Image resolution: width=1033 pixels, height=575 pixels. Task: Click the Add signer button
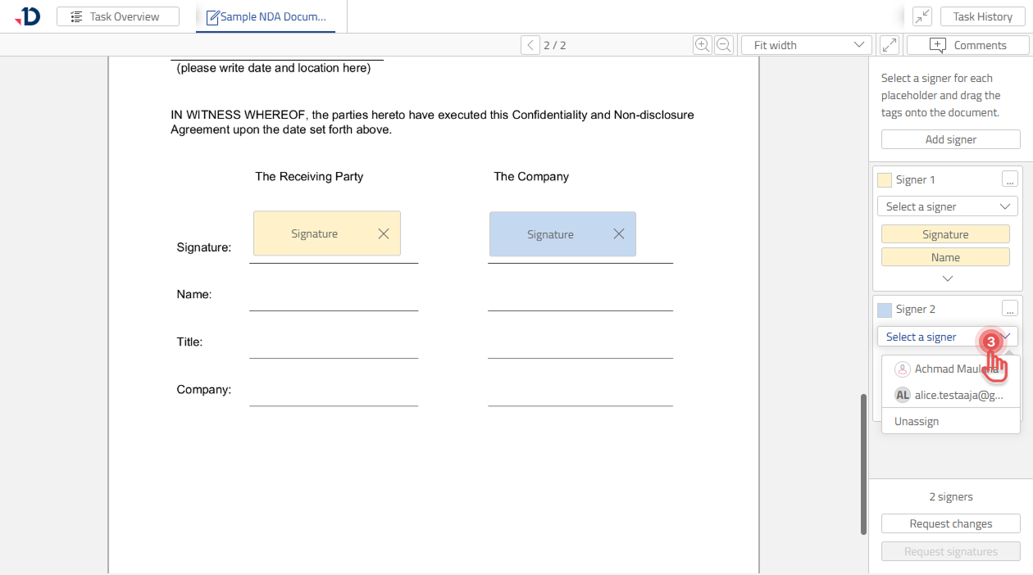click(950, 139)
